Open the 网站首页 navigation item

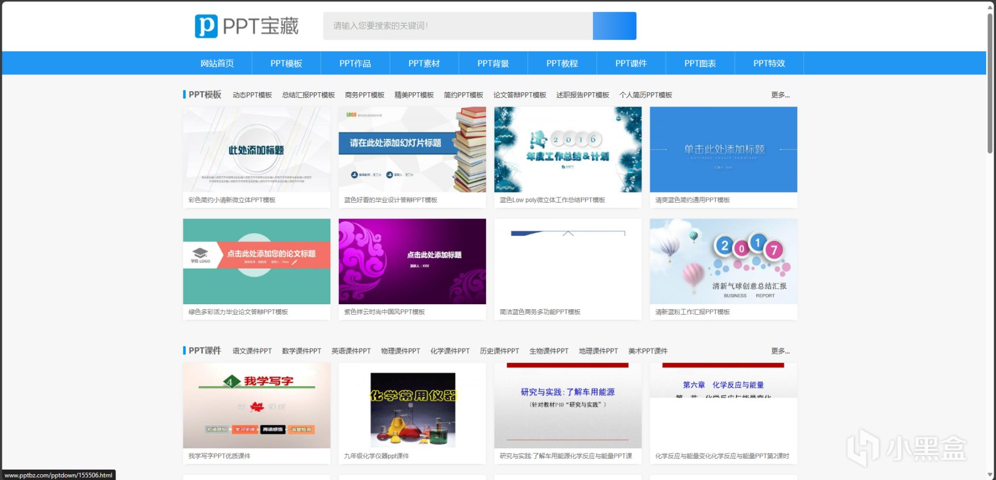(217, 63)
